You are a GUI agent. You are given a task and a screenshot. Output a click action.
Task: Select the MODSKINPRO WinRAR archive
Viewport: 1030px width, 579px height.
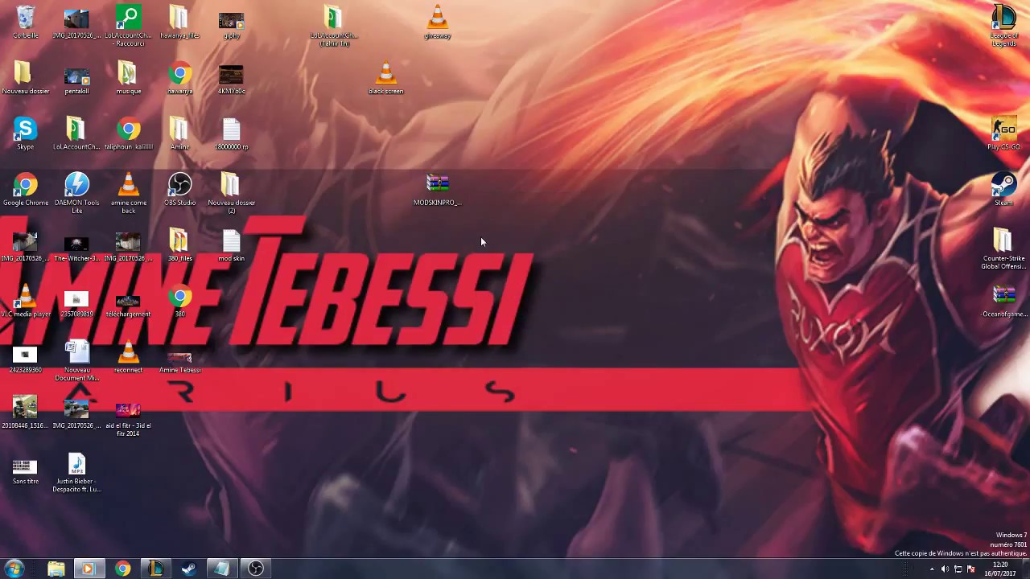pyautogui.click(x=437, y=189)
